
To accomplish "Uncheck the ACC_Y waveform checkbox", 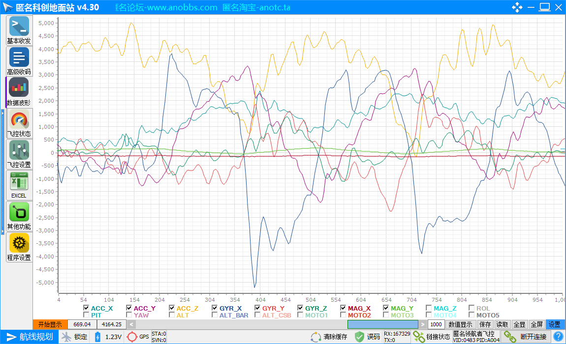I will (x=129, y=308).
